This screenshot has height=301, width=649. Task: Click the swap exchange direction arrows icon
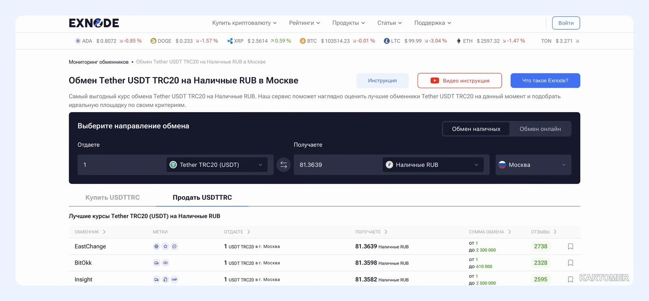tap(283, 165)
